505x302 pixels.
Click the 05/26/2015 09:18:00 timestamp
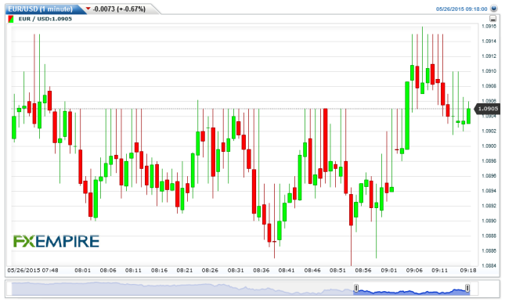[x=461, y=9]
